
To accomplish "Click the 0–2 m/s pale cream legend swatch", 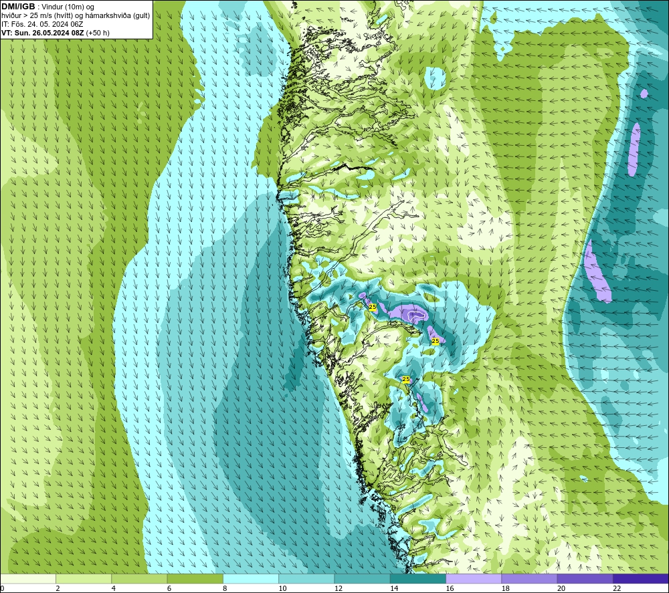I will (x=27, y=578).
